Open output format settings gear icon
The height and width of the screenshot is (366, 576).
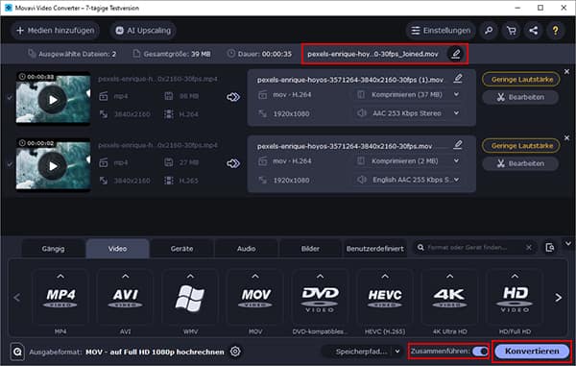coord(235,352)
